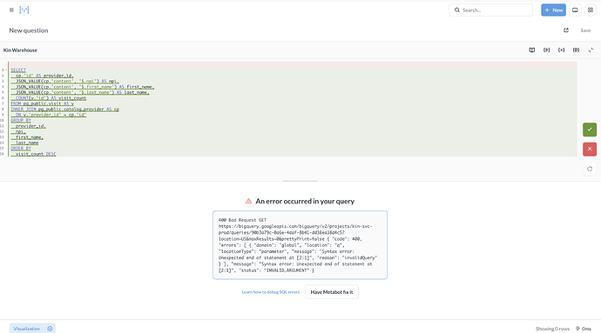Screen dimensions: 601x333
Task: Click the 'Showing 0 rows' status text
Action: pos(552,329)
